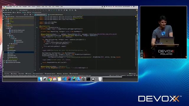
Task: Click UTF-8 encoding in status bar
Action: [117, 75]
